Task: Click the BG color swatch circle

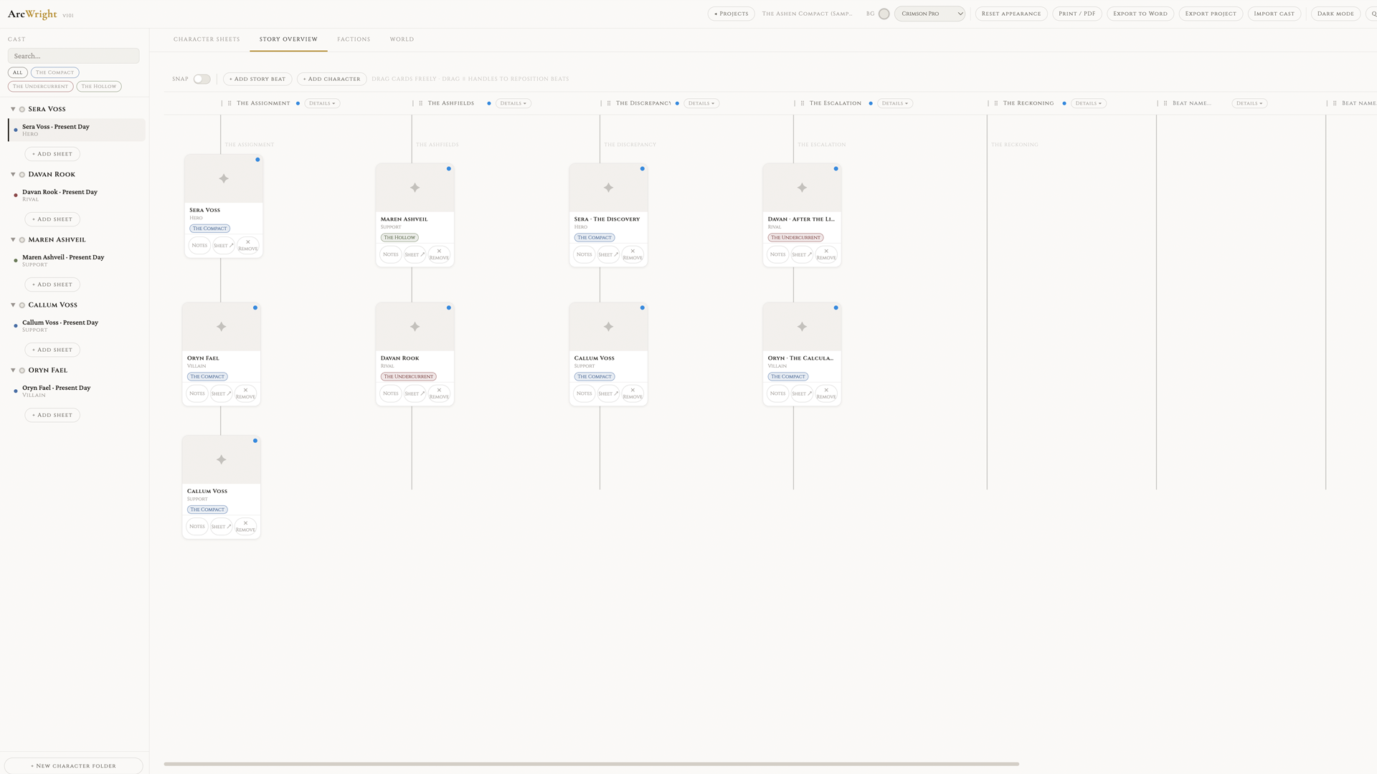Action: [884, 14]
